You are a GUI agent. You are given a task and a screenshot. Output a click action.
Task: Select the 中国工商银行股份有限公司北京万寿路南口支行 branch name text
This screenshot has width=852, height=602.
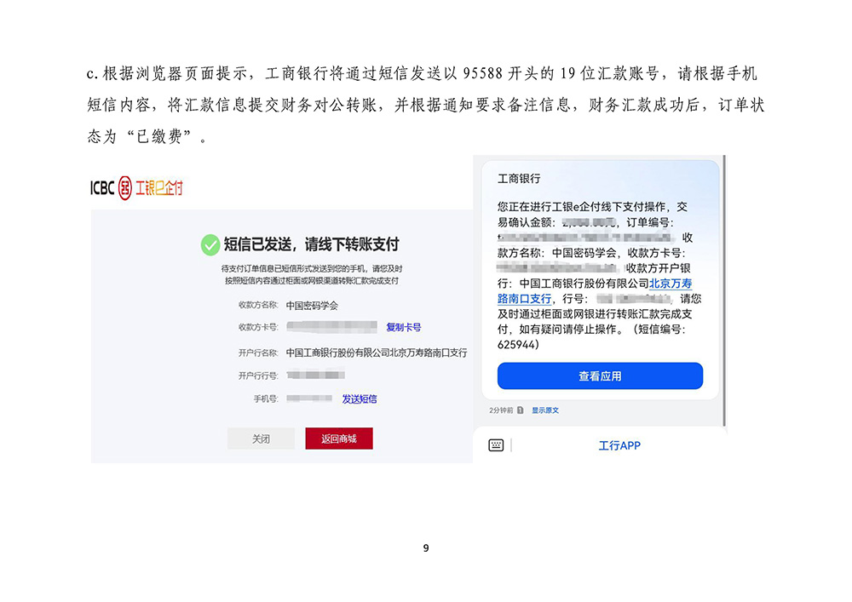click(376, 353)
